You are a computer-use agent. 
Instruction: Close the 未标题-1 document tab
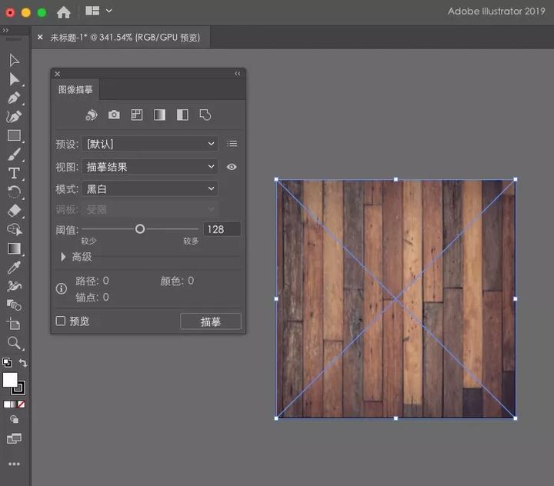40,37
